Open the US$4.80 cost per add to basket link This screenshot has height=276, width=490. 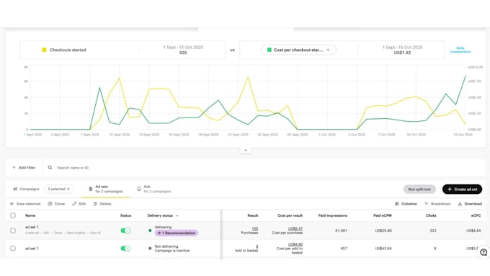pyautogui.click(x=295, y=244)
